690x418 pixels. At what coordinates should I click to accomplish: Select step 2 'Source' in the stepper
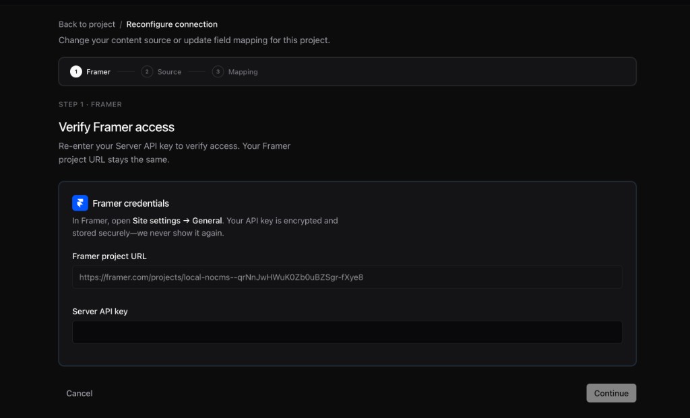point(161,71)
